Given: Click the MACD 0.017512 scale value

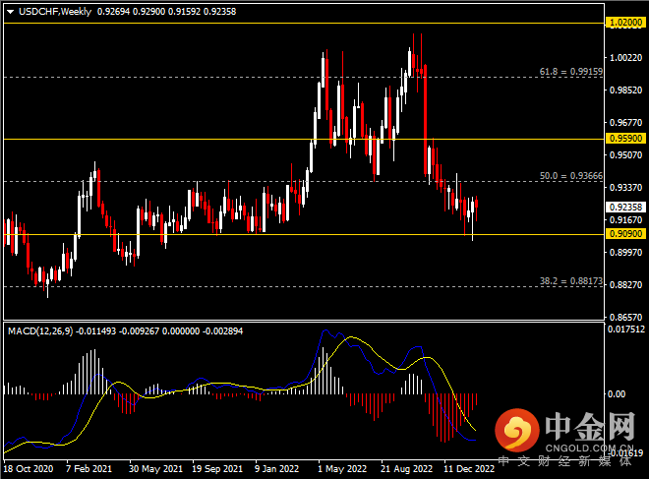Looking at the screenshot, I should 625,329.
